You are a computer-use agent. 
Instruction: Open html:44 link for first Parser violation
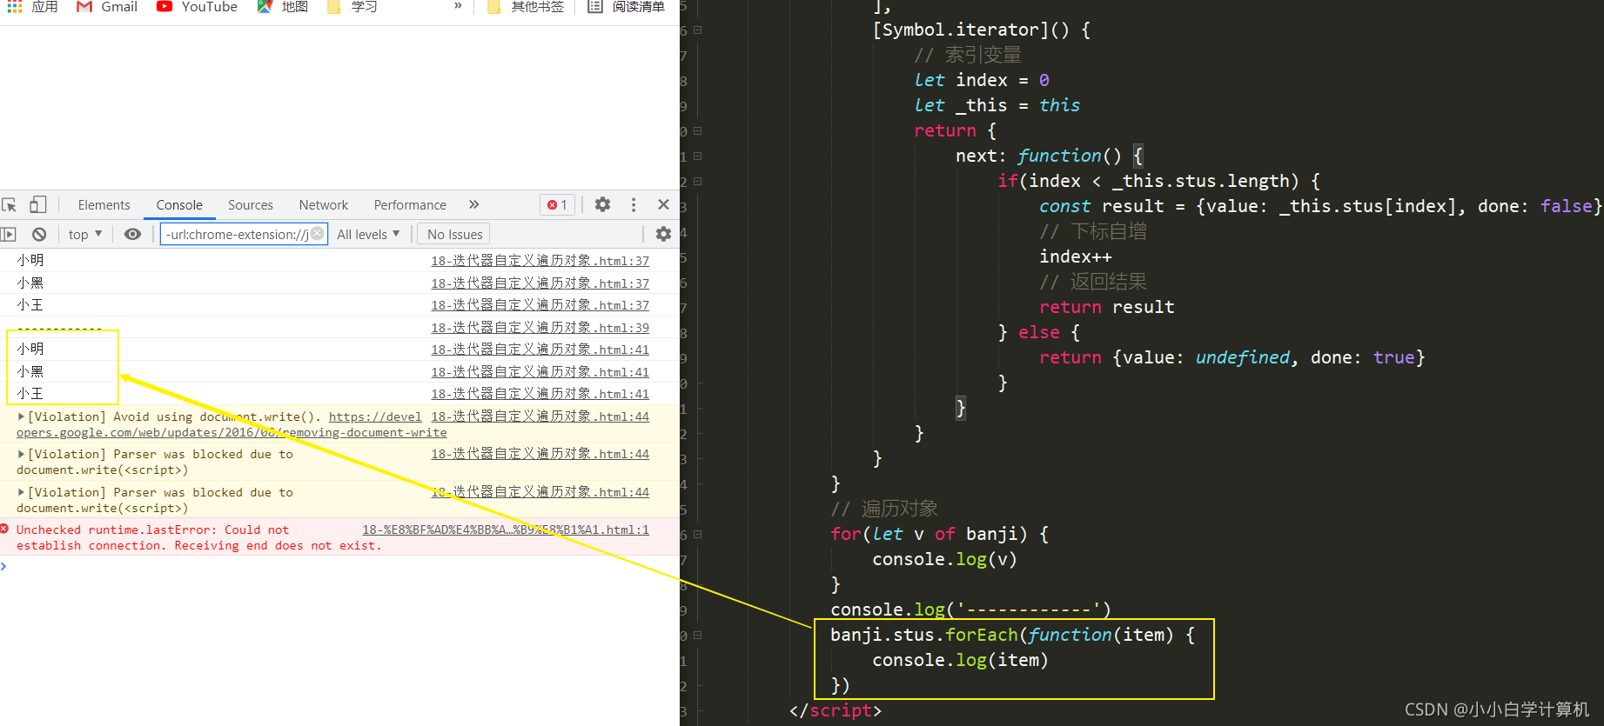[540, 454]
